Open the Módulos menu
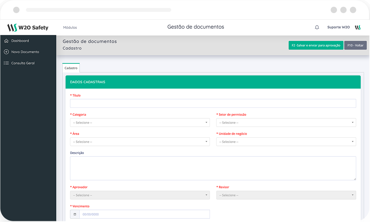The width and height of the screenshot is (370, 222). click(70, 27)
